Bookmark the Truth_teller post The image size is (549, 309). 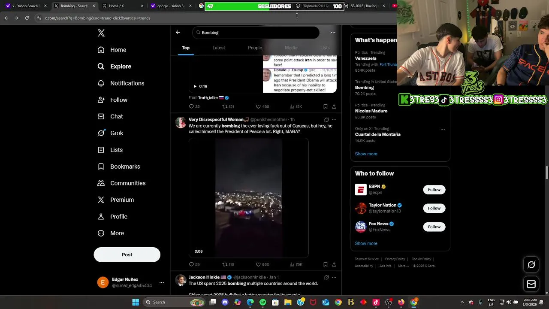pyautogui.click(x=326, y=106)
